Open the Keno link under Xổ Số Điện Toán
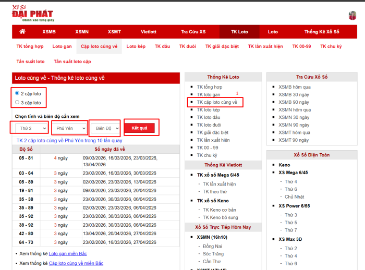Image resolution: width=365 pixels, height=270 pixels. click(x=284, y=165)
